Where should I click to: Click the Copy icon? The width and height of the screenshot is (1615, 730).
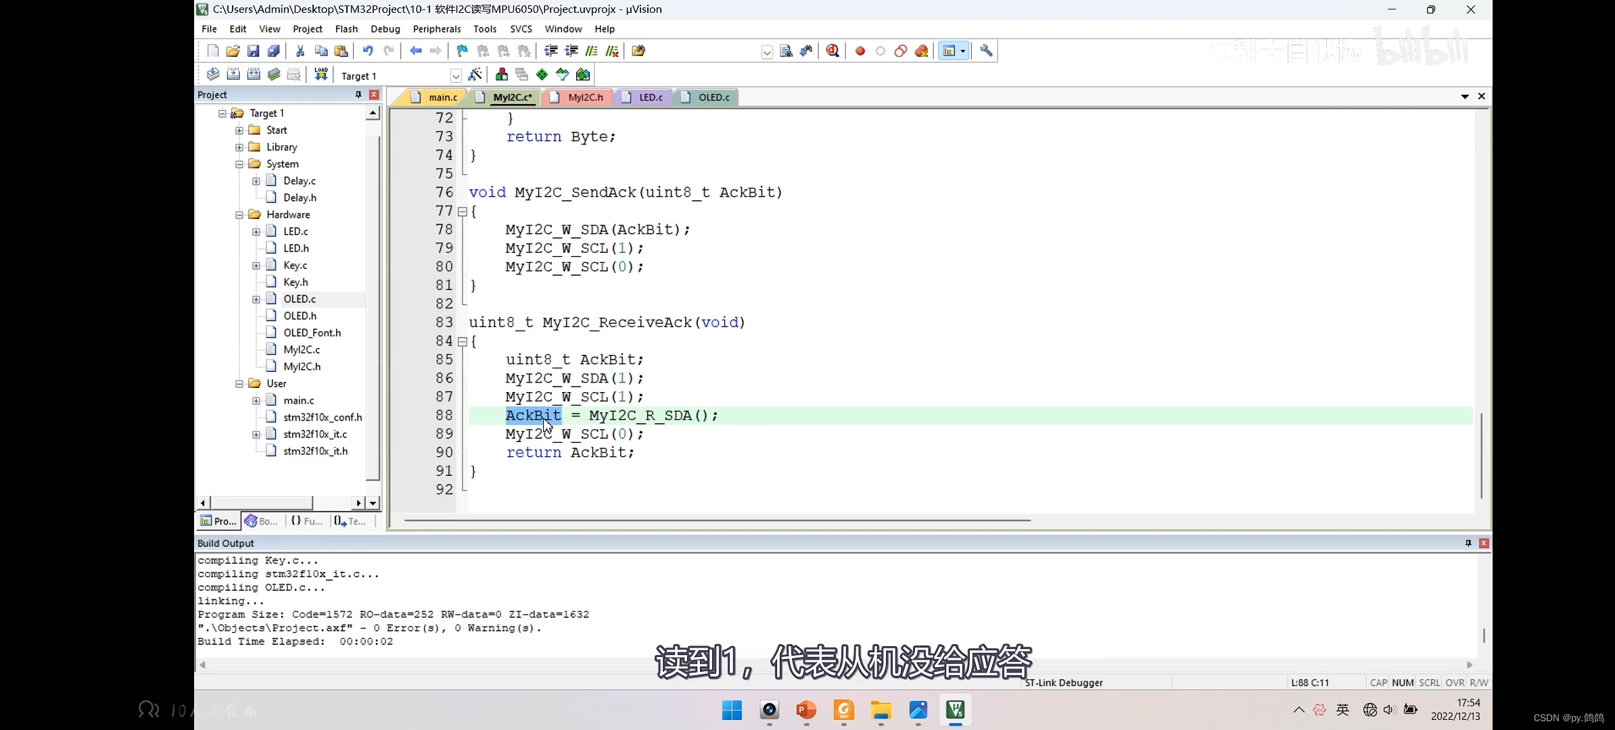[x=321, y=51]
